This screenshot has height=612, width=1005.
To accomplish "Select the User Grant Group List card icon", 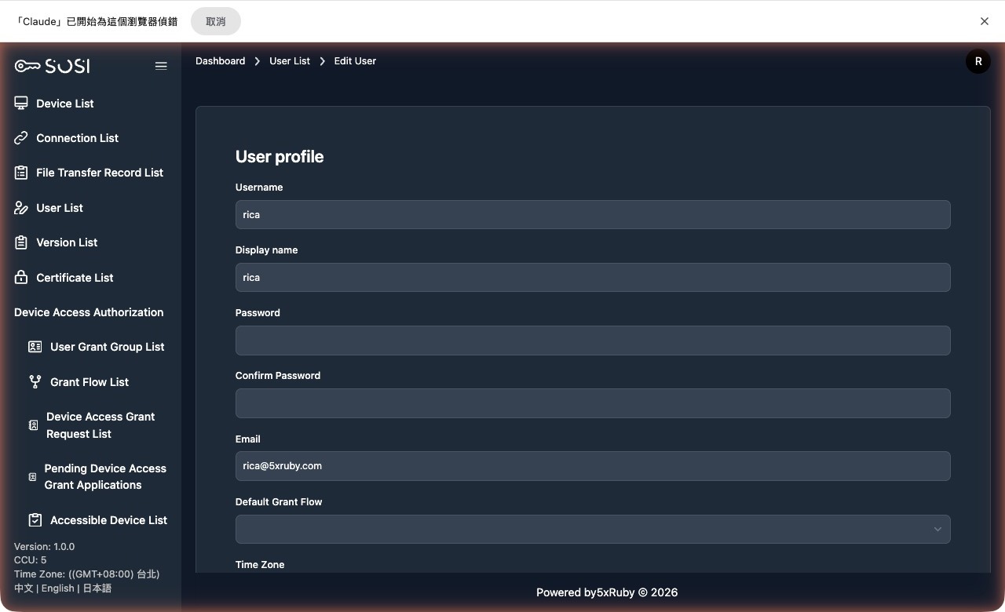I will [x=34, y=346].
